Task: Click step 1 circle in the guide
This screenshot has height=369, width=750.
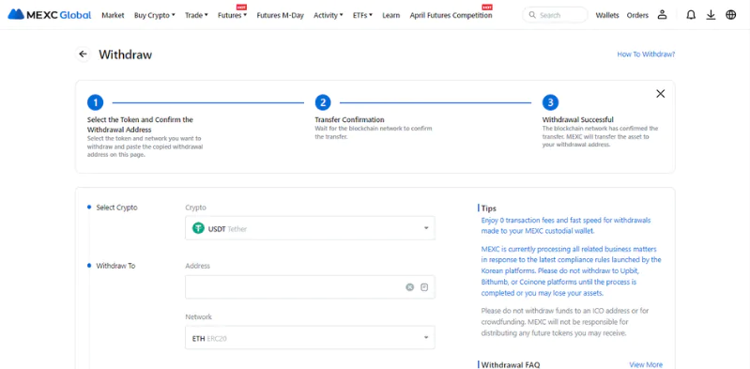Action: [95, 102]
